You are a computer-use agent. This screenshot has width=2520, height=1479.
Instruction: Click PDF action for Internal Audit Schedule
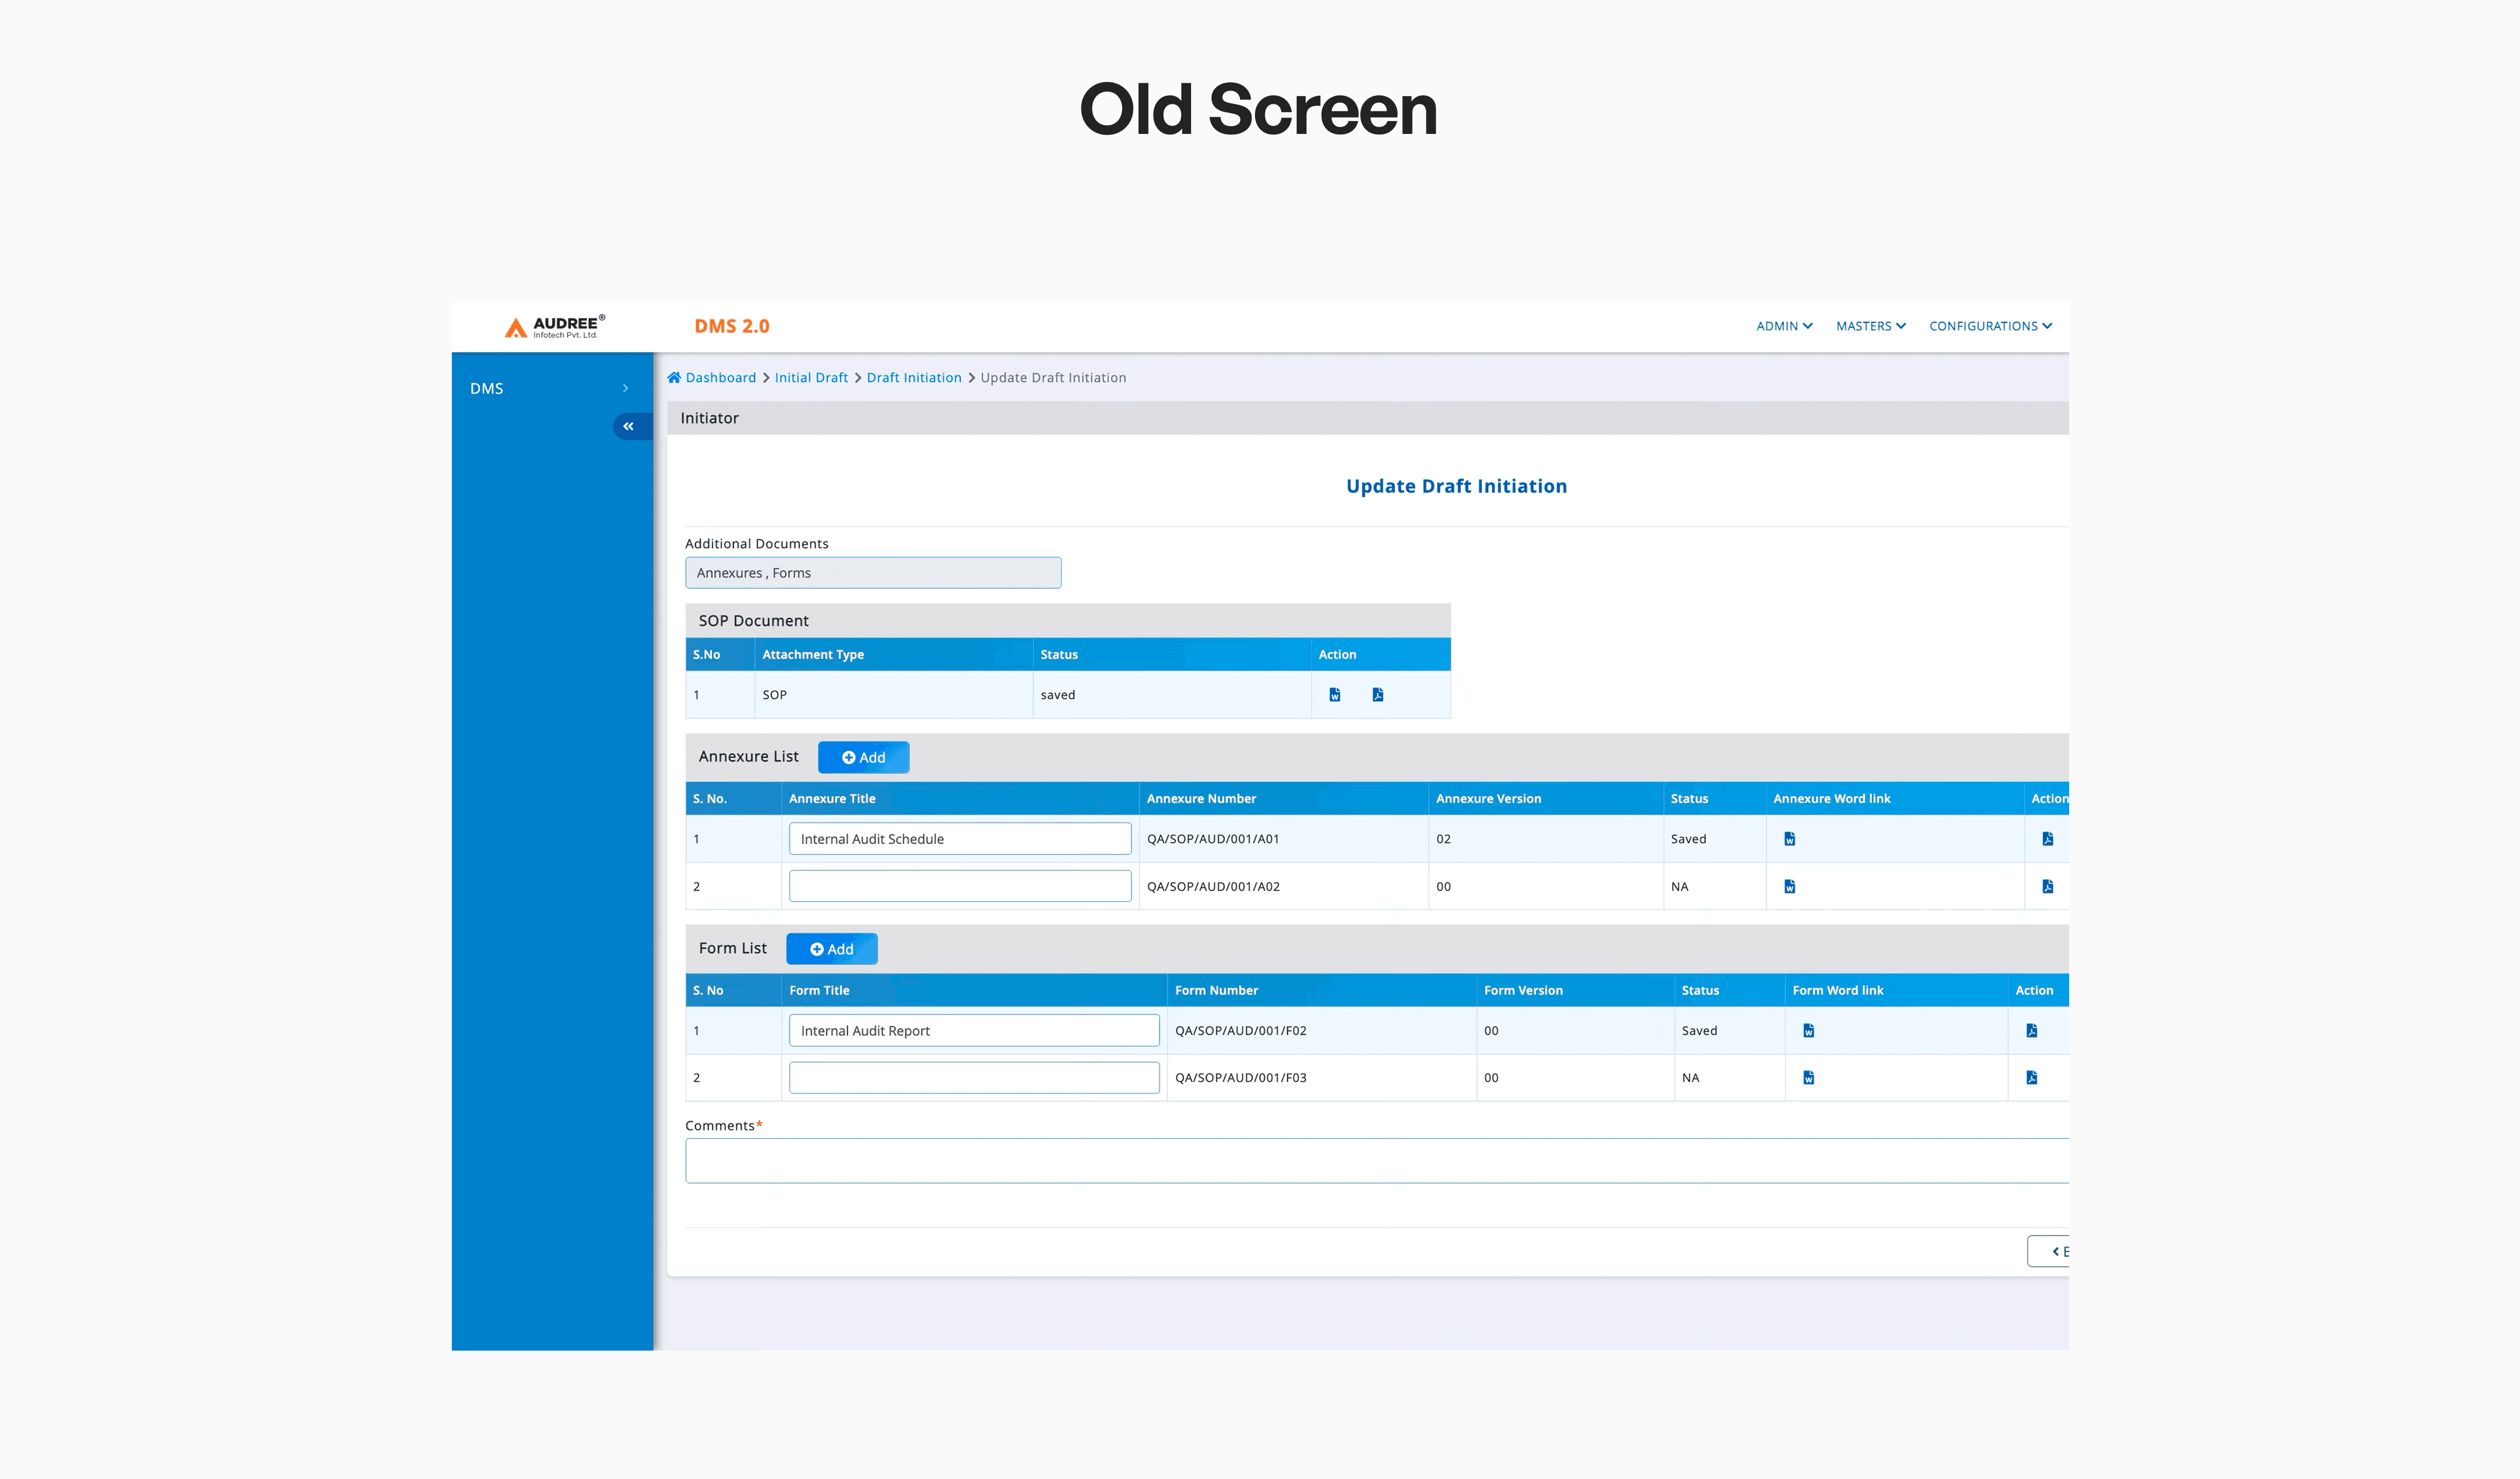click(2047, 838)
